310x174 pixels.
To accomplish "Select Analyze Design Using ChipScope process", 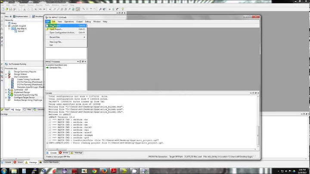I will [x=28, y=100].
